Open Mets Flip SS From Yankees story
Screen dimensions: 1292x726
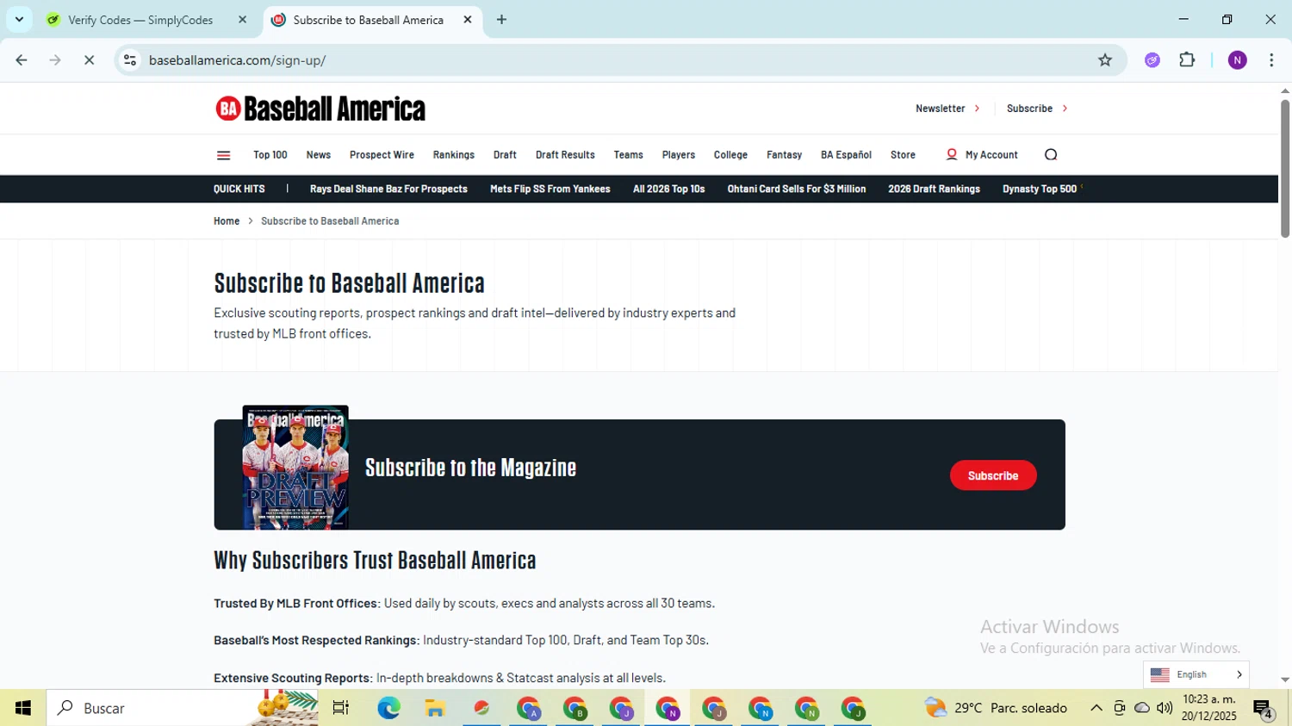(550, 189)
